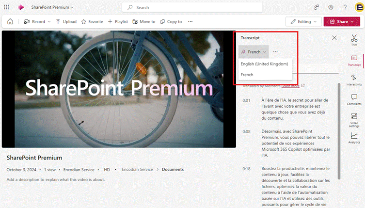
Task: Open the Trim tool in sidebar
Action: (x=354, y=40)
